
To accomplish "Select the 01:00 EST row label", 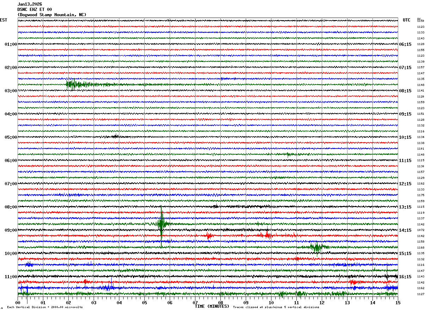I will tap(11, 44).
